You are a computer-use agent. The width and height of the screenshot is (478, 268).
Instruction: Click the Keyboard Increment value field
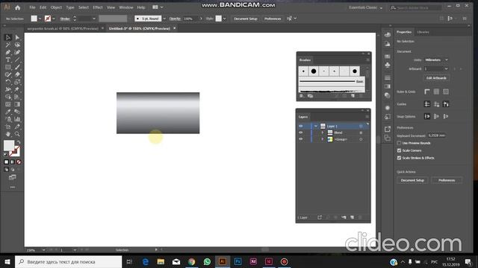(436, 135)
